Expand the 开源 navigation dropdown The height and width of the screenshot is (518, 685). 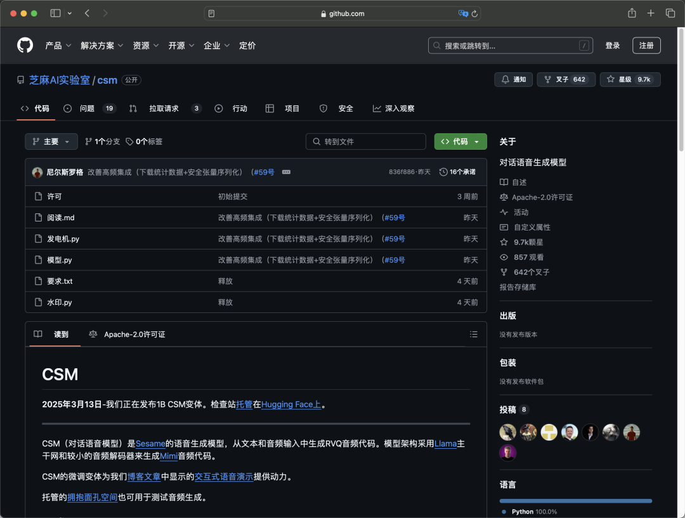tap(181, 46)
